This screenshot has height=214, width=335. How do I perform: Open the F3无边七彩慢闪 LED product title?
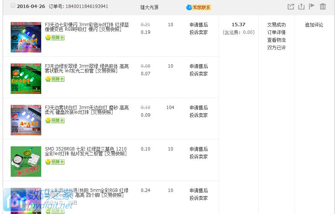pyautogui.click(x=87, y=27)
